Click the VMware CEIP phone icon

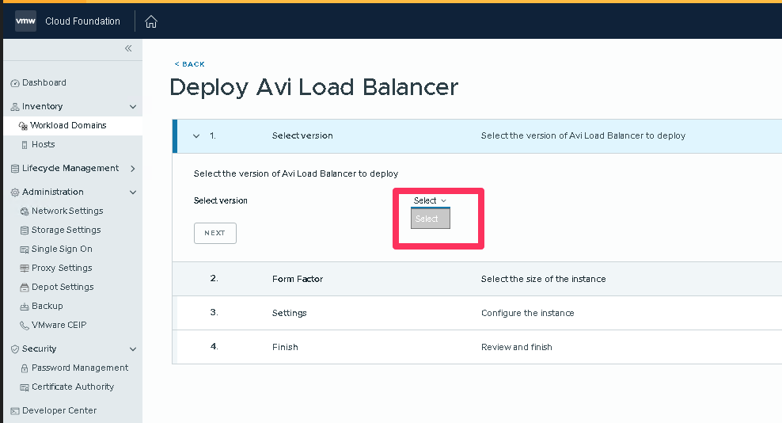click(25, 326)
